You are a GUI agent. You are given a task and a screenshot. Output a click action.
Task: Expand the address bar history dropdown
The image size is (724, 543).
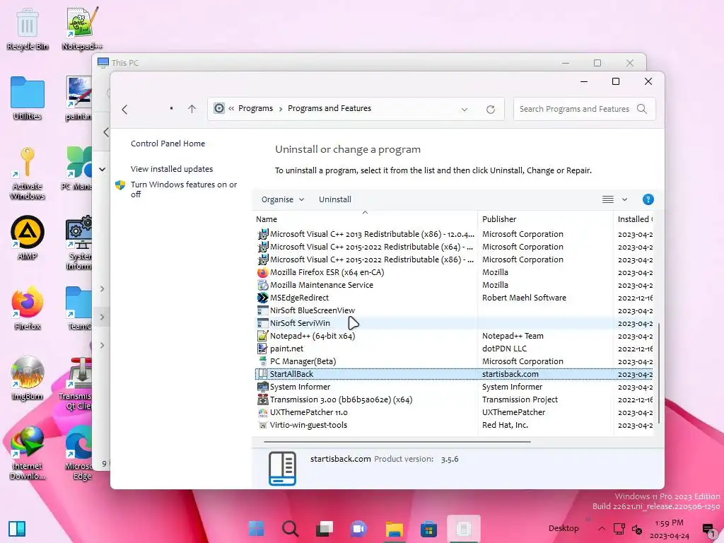[x=465, y=110]
